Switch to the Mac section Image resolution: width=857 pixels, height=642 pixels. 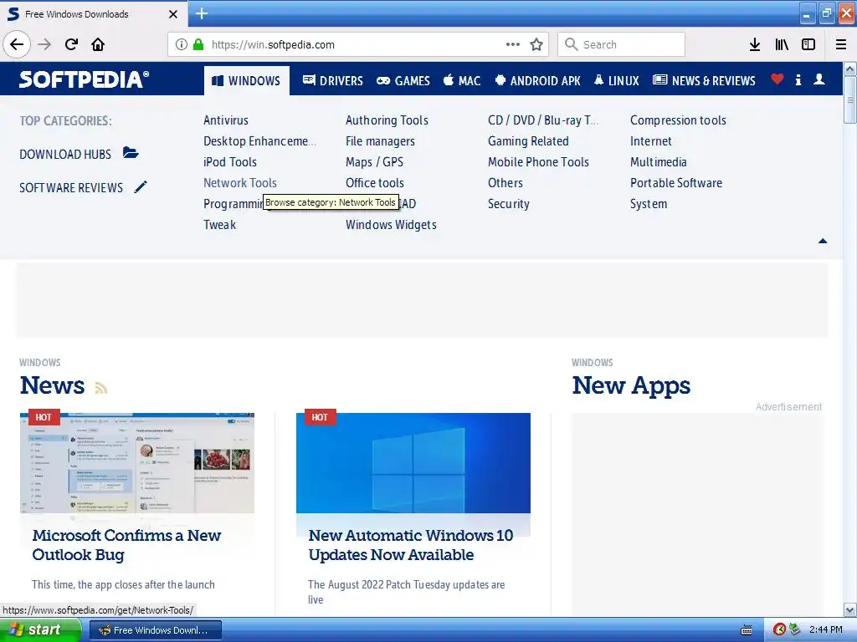pyautogui.click(x=462, y=81)
